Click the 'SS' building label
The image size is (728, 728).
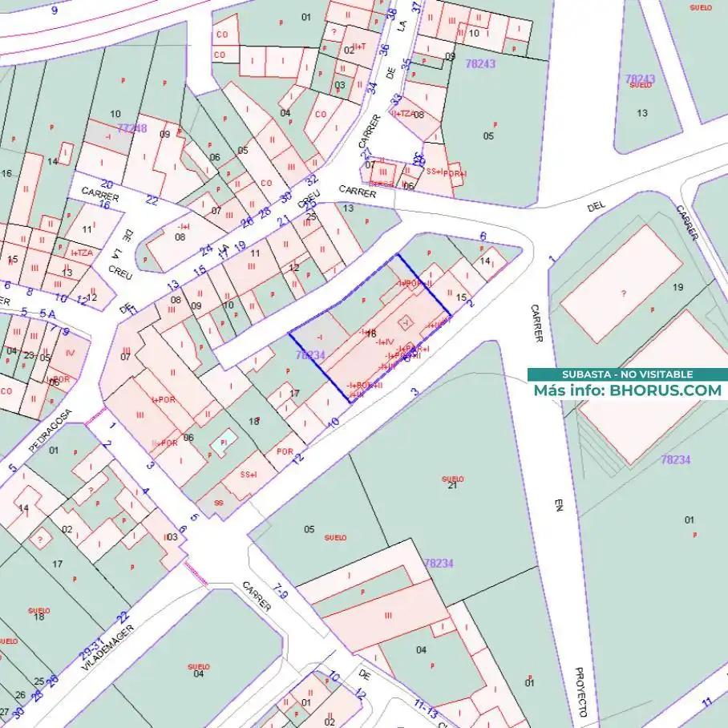218,503
